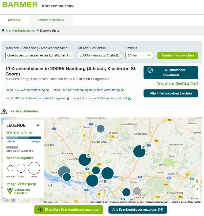Collapse the LEGENDE panel
Image resolution: width=204 pixels, height=216 pixels.
coord(38,125)
